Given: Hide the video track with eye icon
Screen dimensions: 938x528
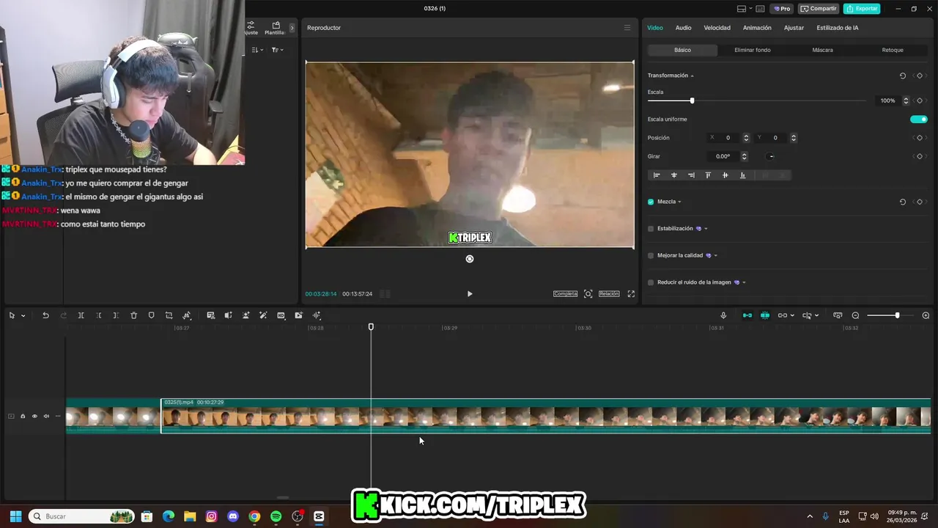Looking at the screenshot, I should (34, 417).
